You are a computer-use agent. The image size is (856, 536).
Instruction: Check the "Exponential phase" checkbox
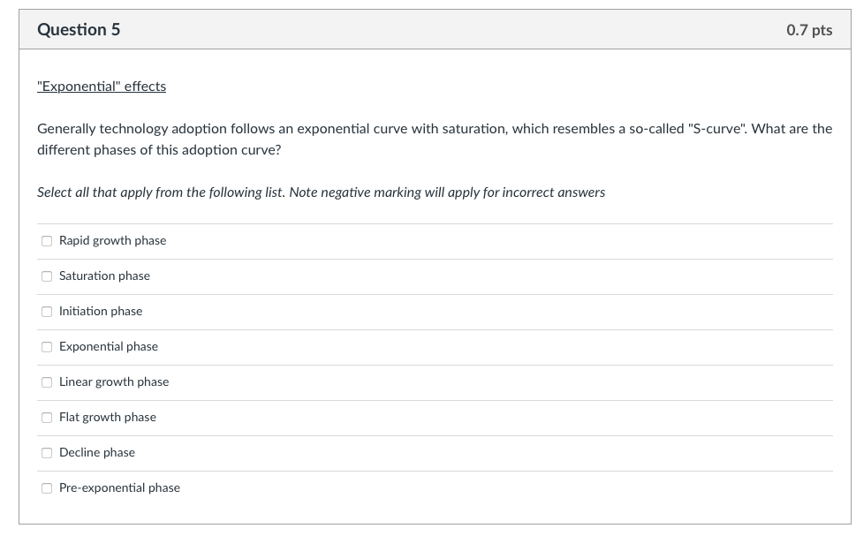(x=46, y=347)
